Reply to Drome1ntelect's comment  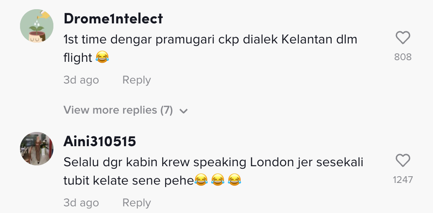click(136, 80)
